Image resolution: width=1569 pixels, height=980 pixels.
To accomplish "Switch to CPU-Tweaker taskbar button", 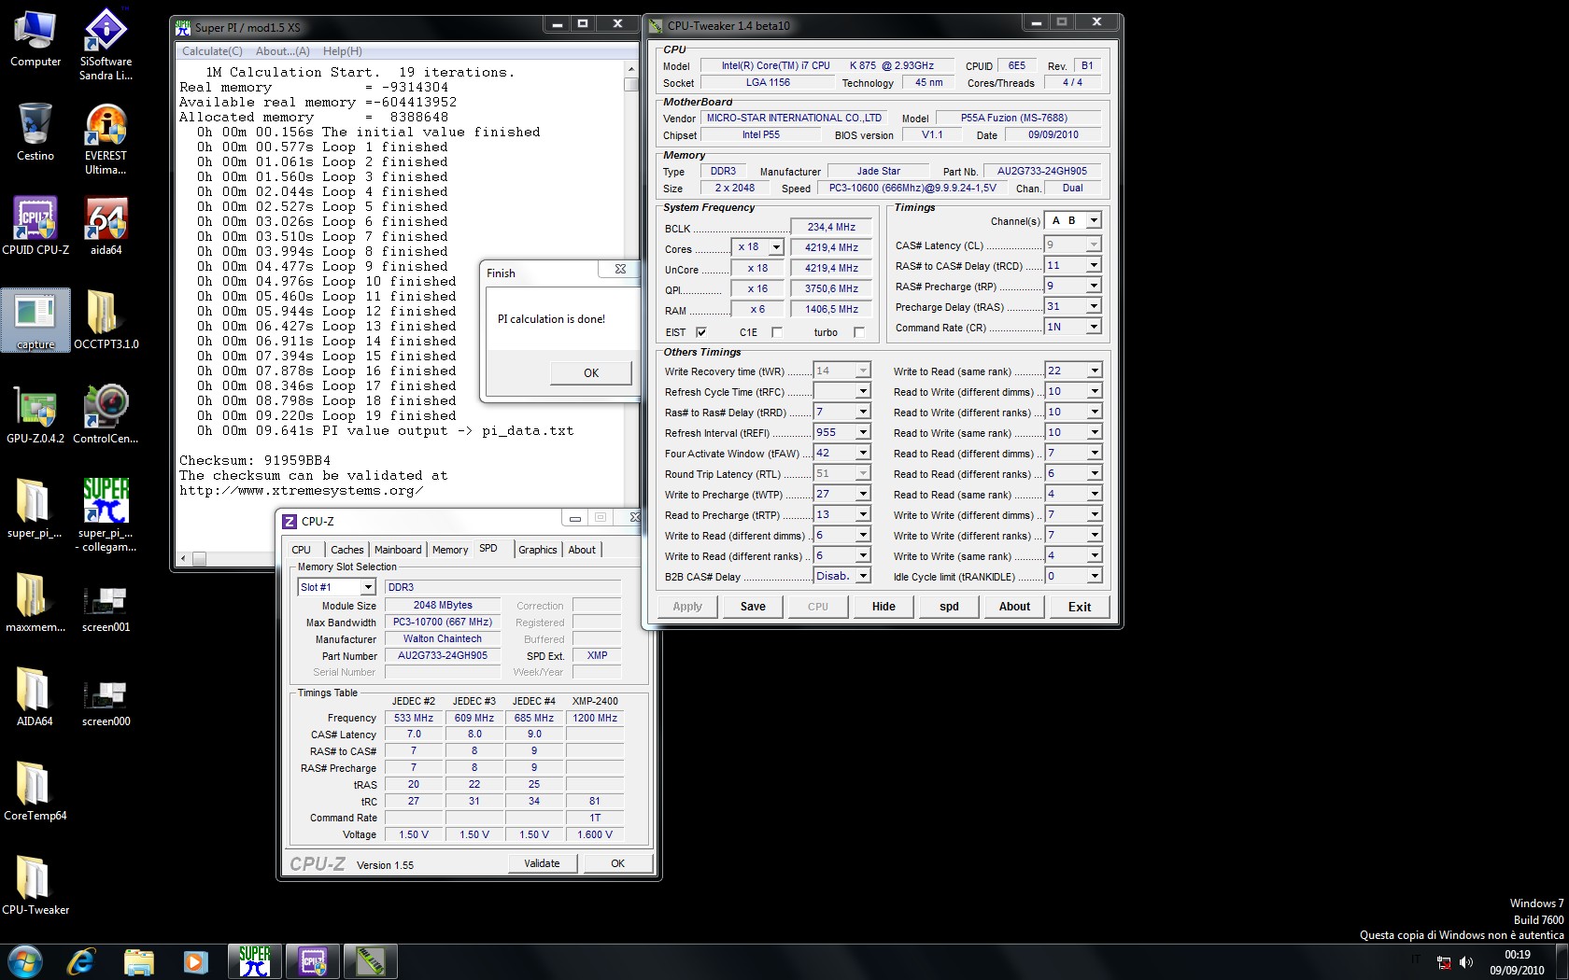I will pyautogui.click(x=371, y=961).
